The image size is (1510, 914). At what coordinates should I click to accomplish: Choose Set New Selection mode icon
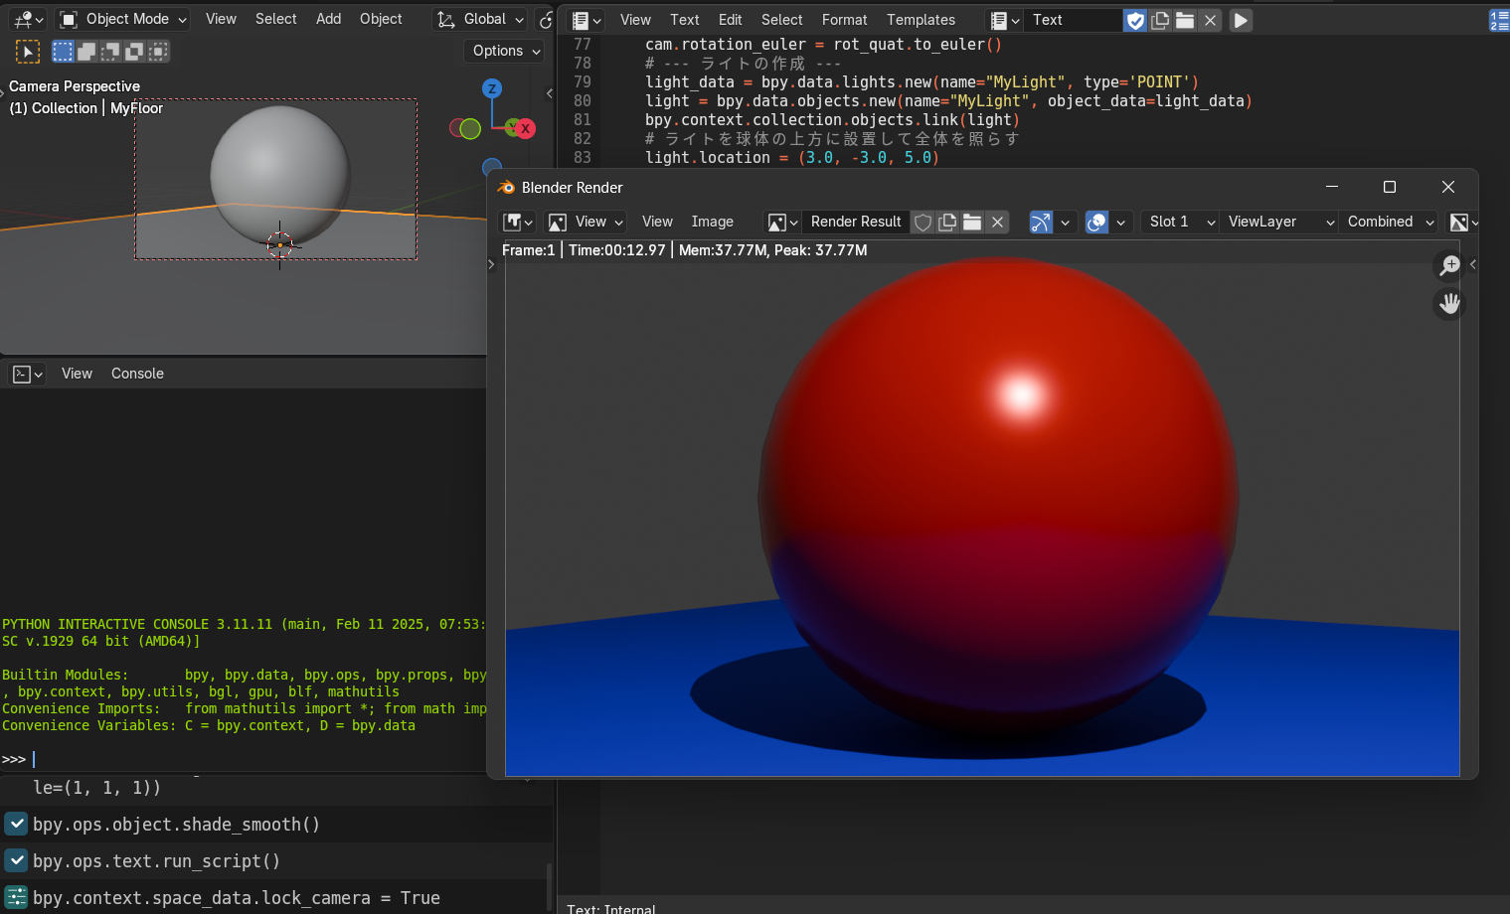coord(63,52)
